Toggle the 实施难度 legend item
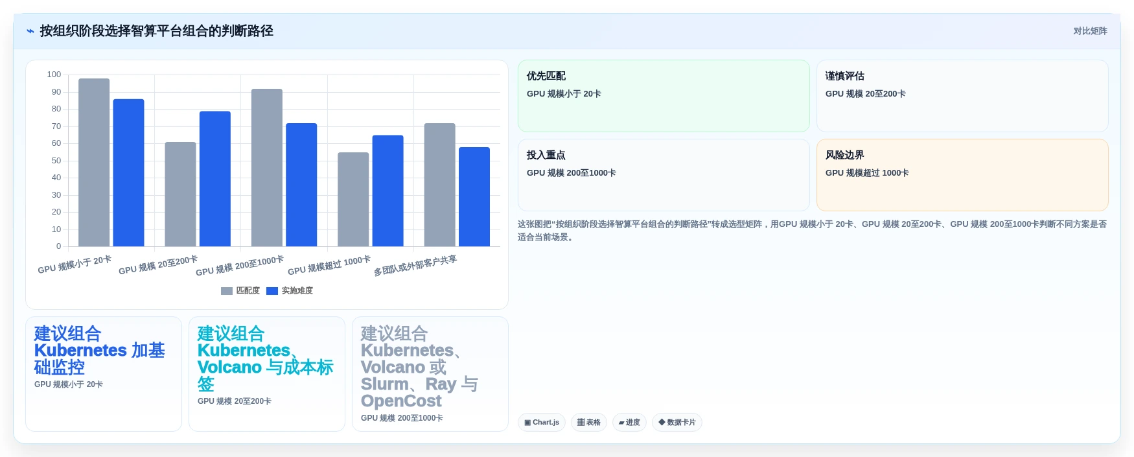 click(x=290, y=290)
